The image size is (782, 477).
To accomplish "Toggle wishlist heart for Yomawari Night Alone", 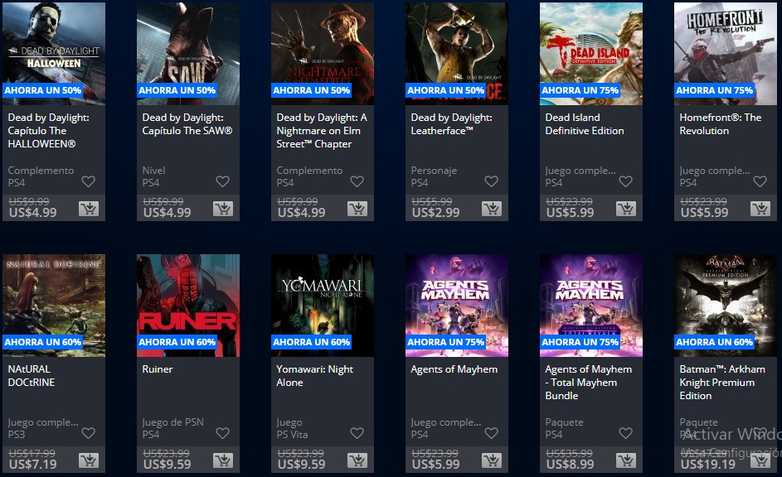I will (x=357, y=433).
